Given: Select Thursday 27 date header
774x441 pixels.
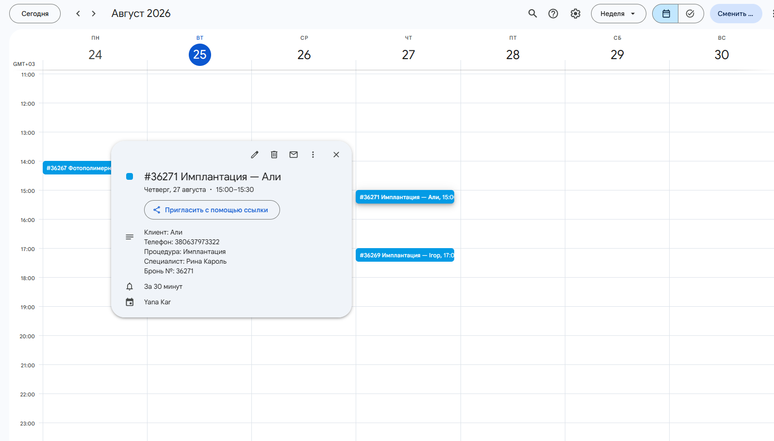Looking at the screenshot, I should tap(409, 55).
